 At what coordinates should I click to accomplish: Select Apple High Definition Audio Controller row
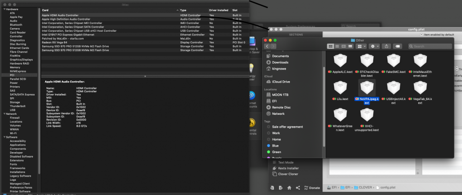point(145,19)
